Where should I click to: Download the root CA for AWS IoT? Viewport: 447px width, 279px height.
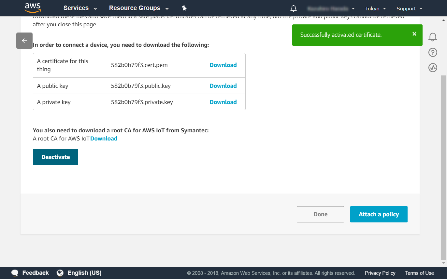point(104,139)
